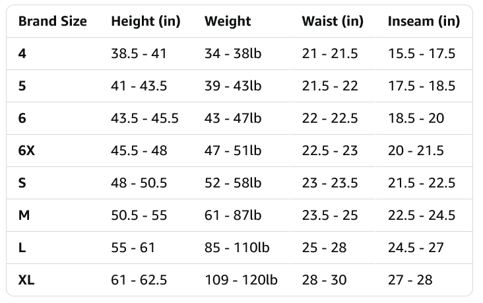Select the size S row label
483x303 pixels.
click(x=22, y=183)
